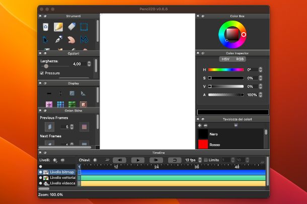Image resolution: width=307 pixels, height=204 pixels.
Task: Play the animation
Action: pyautogui.click(x=138, y=160)
